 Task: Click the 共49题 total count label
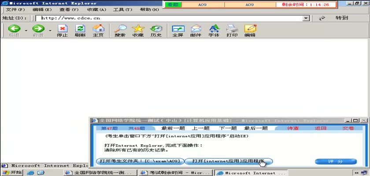137,128
